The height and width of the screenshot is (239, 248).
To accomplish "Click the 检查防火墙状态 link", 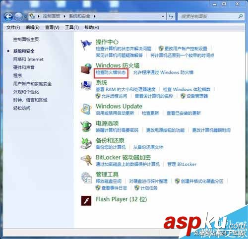I will 111,72.
